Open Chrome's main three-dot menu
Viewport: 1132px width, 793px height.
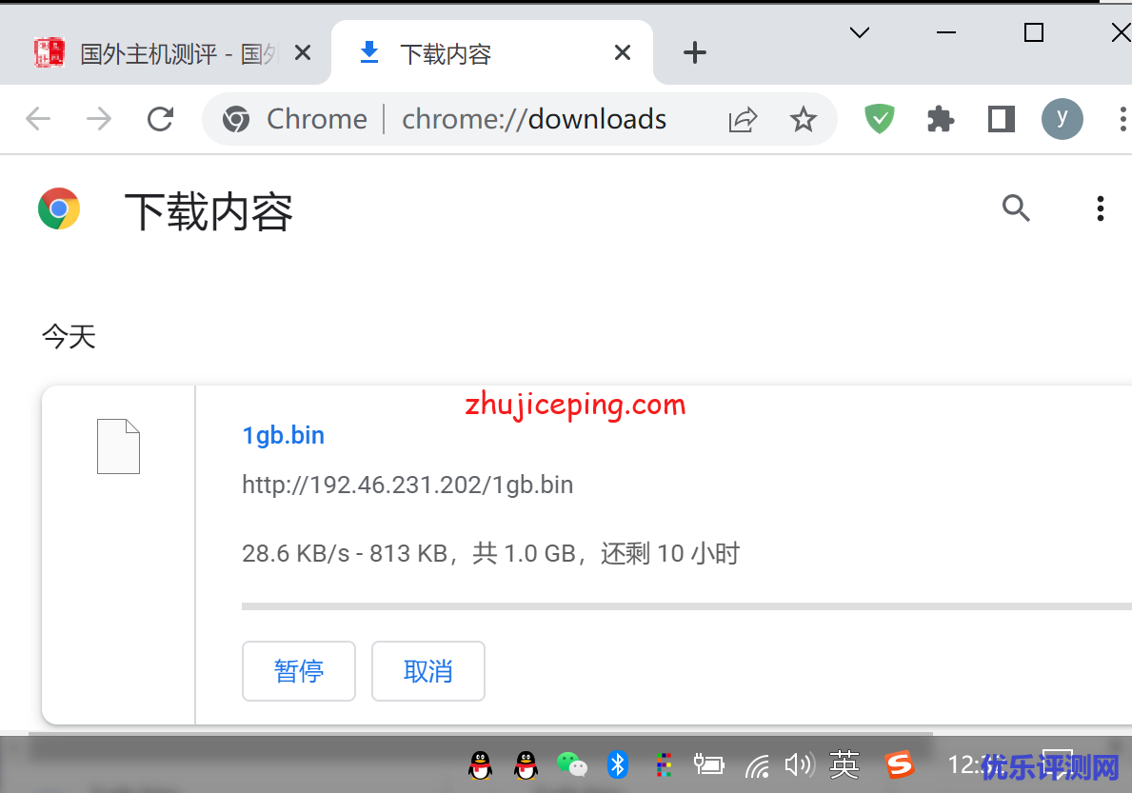1122,119
